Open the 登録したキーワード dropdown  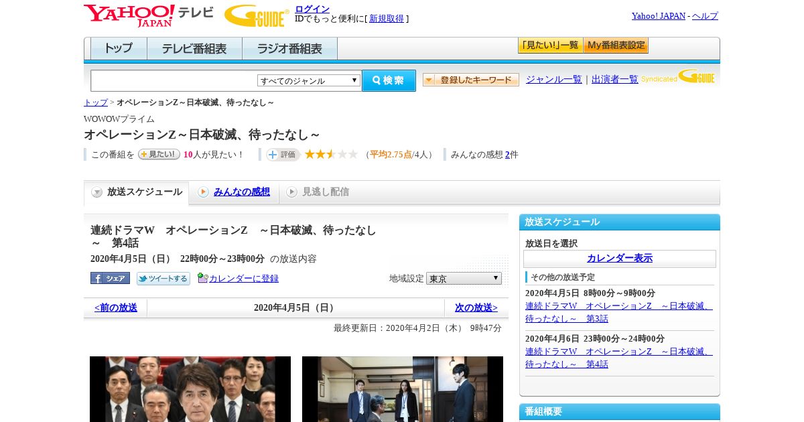click(x=470, y=80)
